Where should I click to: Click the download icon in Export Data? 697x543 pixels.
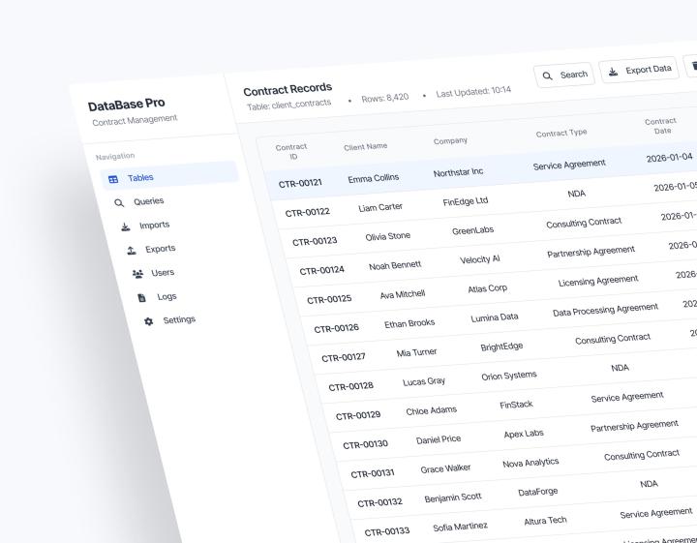(x=613, y=72)
